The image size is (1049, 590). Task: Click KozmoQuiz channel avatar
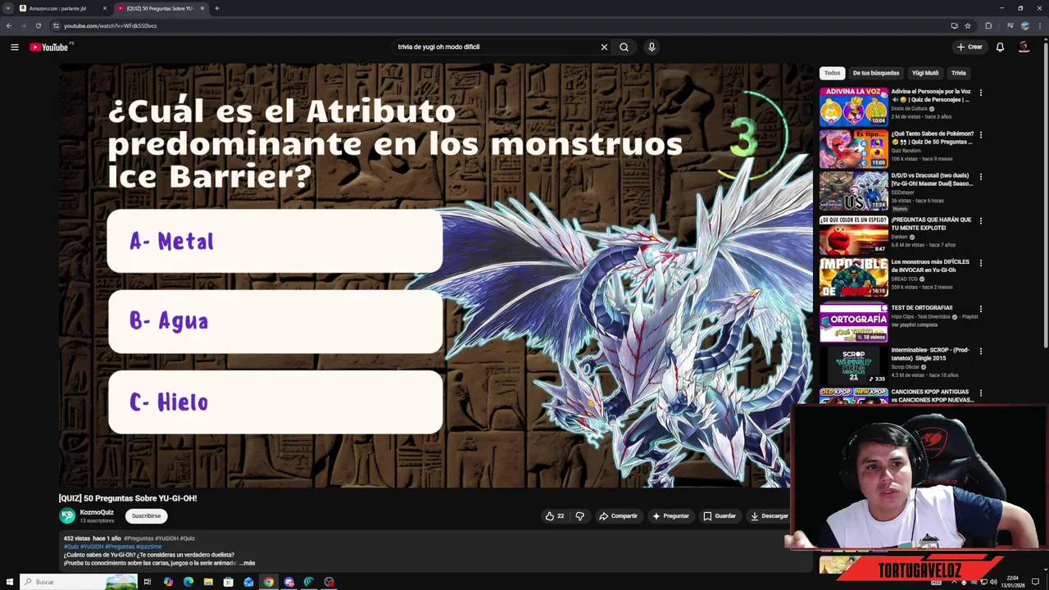click(67, 515)
